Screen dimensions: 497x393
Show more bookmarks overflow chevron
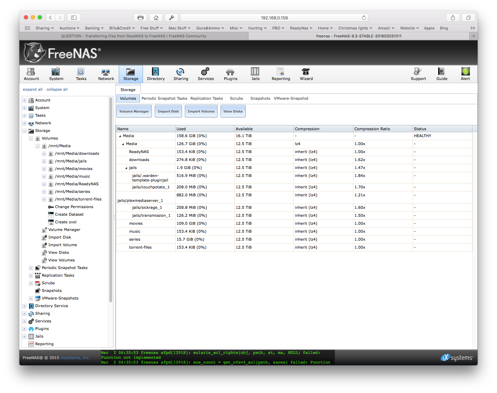click(472, 28)
